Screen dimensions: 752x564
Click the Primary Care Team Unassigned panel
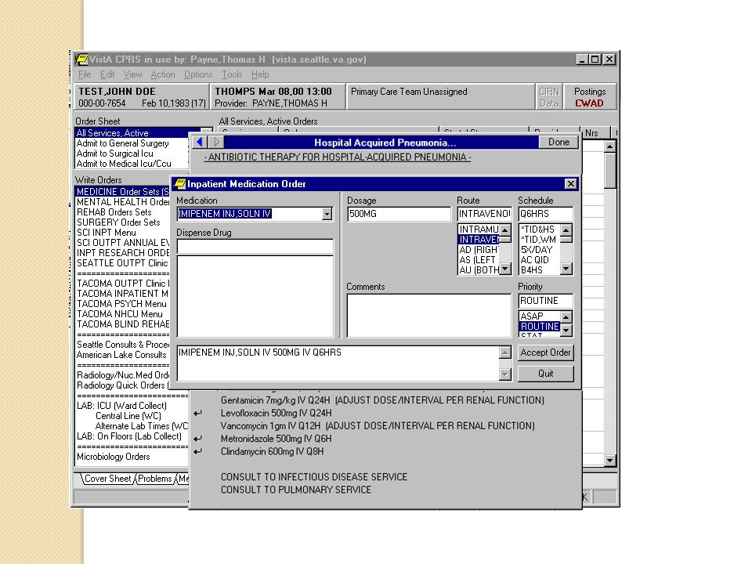pos(440,97)
